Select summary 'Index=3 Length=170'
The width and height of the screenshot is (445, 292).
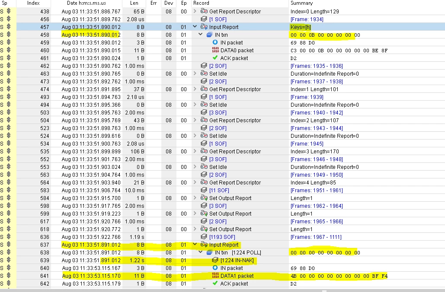(x=315, y=152)
